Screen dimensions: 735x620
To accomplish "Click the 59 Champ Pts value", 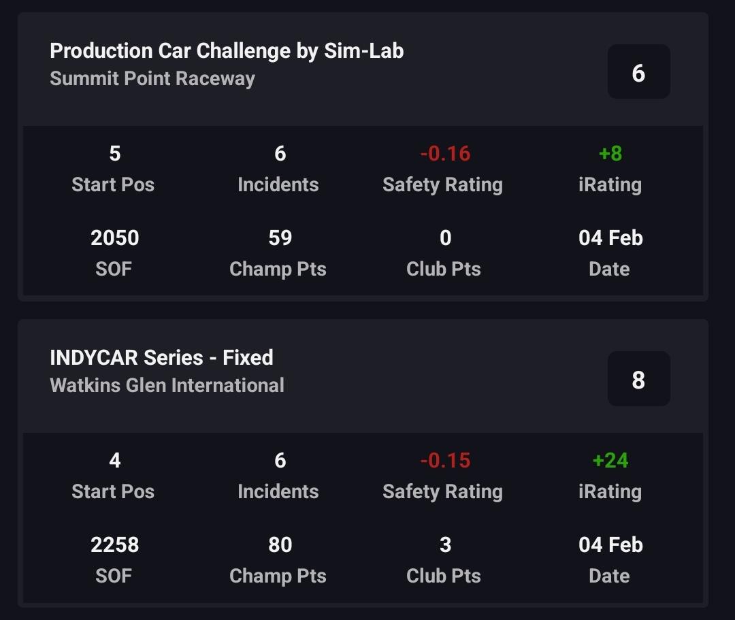I will pyautogui.click(x=280, y=238).
